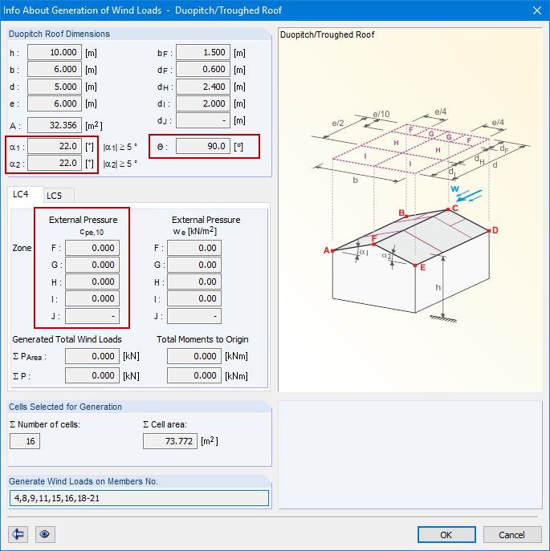This screenshot has width=550, height=551.
Task: Click zone H we pressure field
Action: [194, 282]
